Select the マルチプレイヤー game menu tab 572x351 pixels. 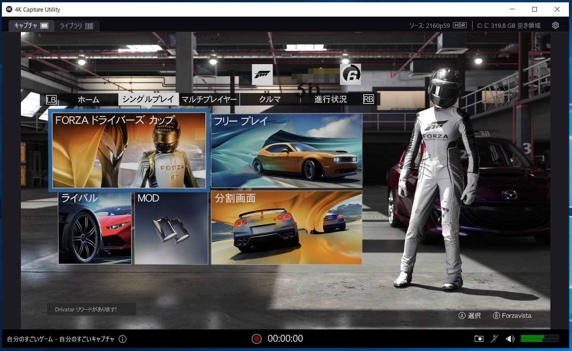[x=209, y=99]
